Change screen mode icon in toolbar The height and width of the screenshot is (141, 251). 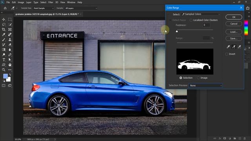pos(10,86)
